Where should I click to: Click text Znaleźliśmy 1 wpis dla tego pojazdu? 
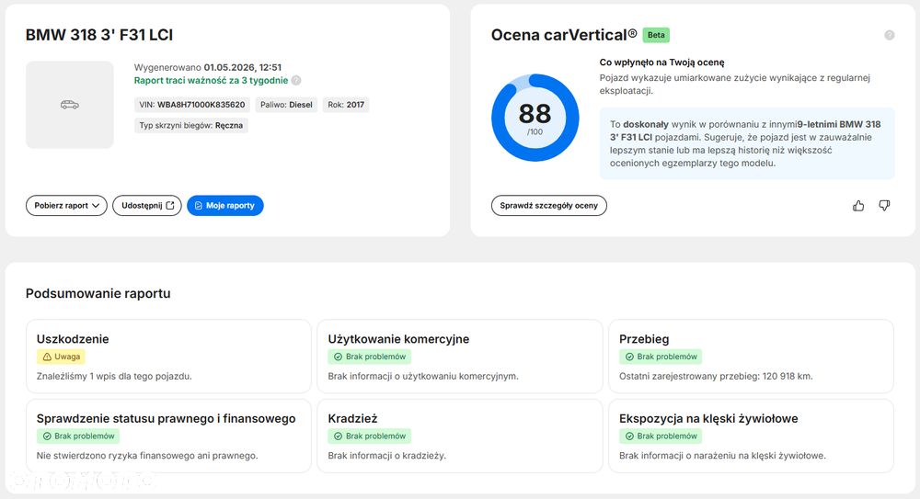click(114, 377)
